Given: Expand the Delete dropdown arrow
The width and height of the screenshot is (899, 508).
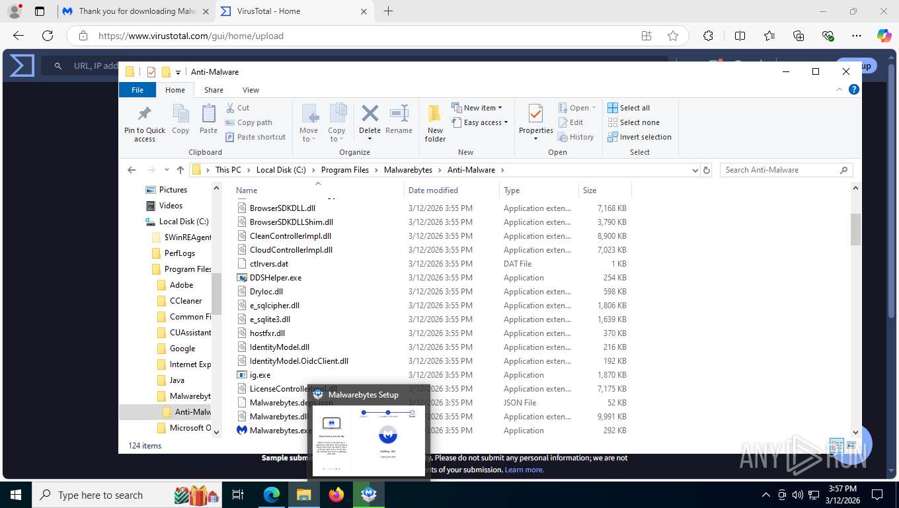Looking at the screenshot, I should pyautogui.click(x=370, y=138).
